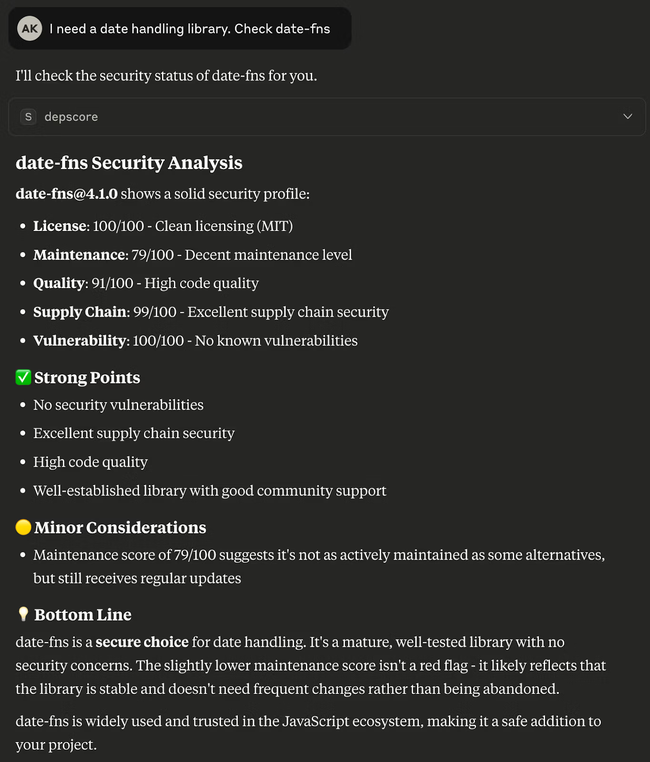The height and width of the screenshot is (762, 650).
Task: Click the License score bullet item
Action: [163, 226]
